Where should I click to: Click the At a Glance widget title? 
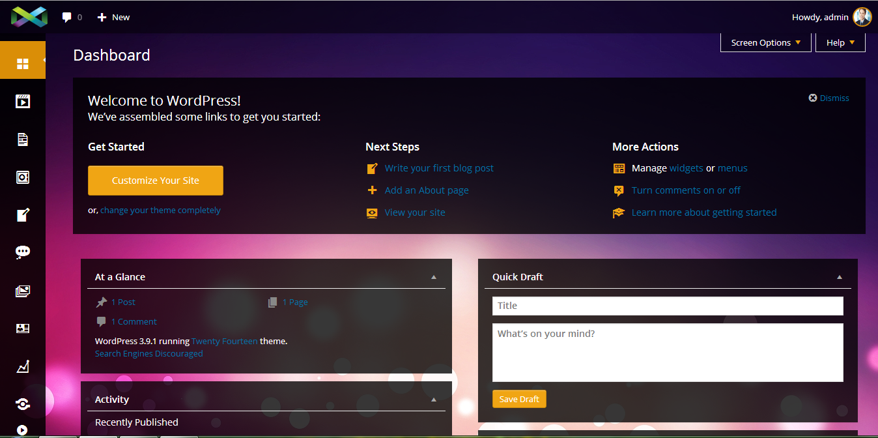[x=120, y=277]
